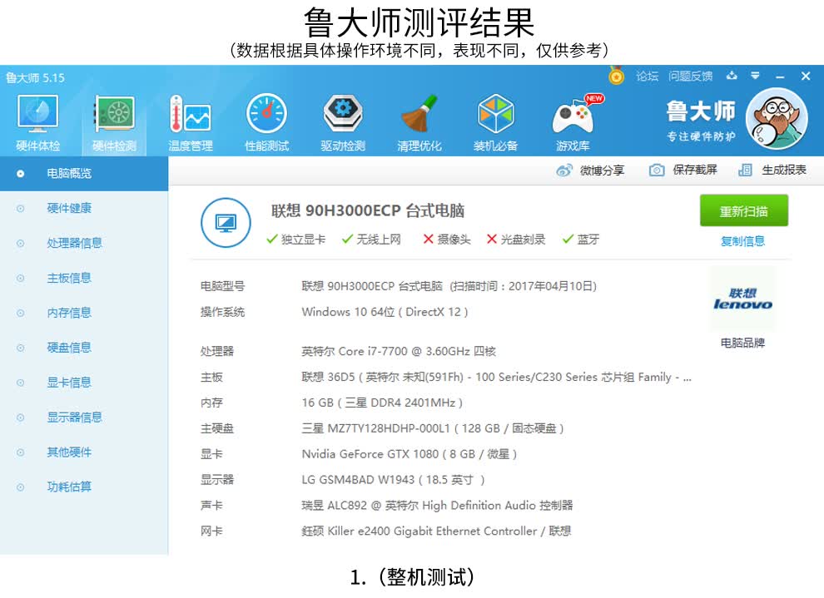The image size is (824, 598).
Task: Click processor value 英特尔 Core i7-7700
Action: point(399,351)
